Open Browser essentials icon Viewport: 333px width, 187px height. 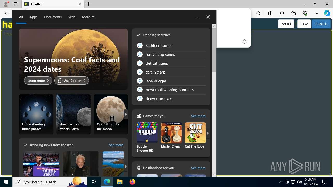(x=305, y=13)
